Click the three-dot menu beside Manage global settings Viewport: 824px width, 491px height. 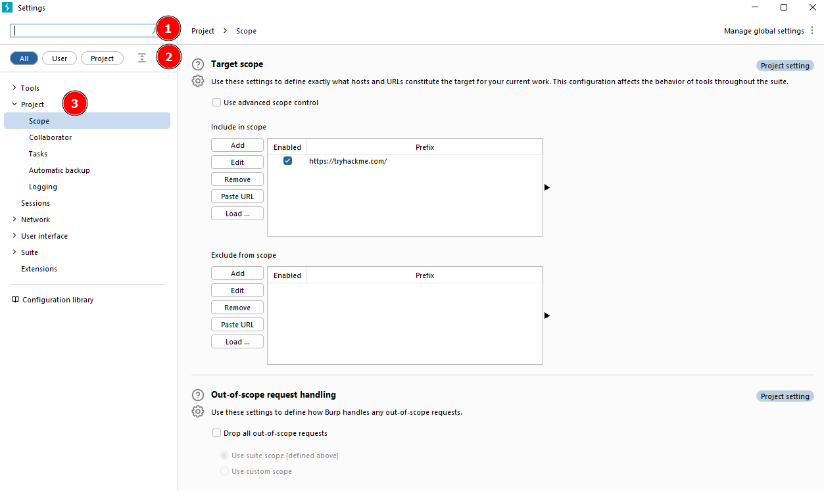813,30
